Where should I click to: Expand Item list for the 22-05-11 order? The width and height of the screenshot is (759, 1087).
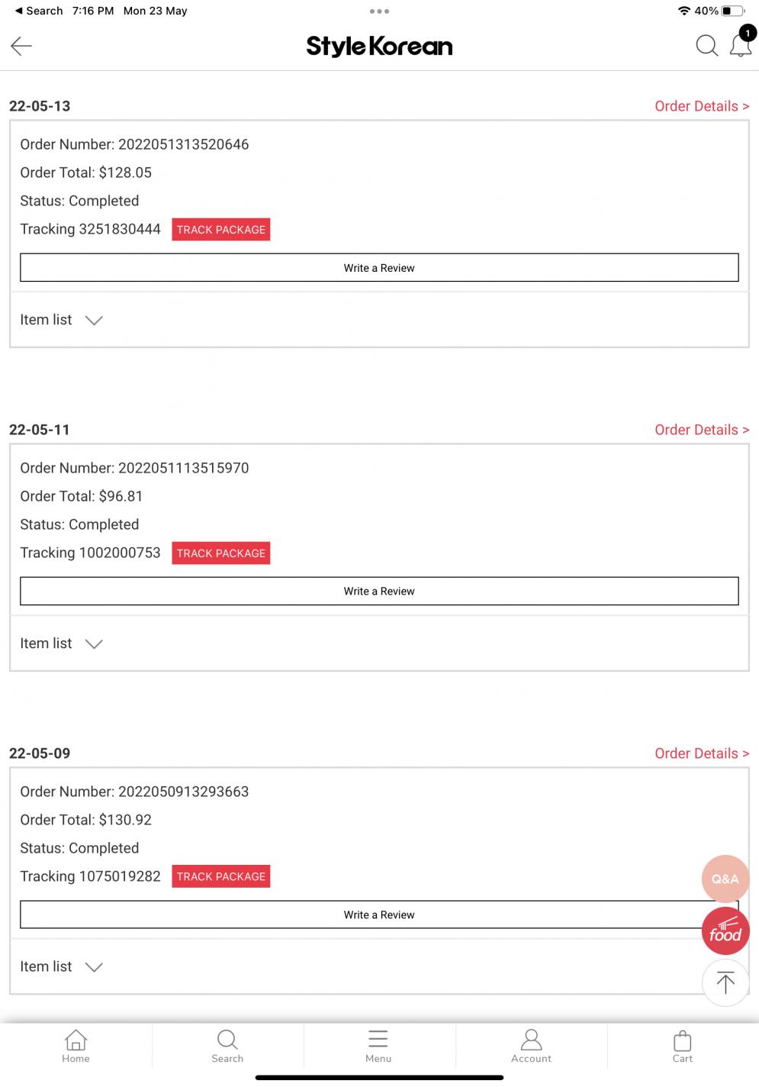pyautogui.click(x=61, y=643)
